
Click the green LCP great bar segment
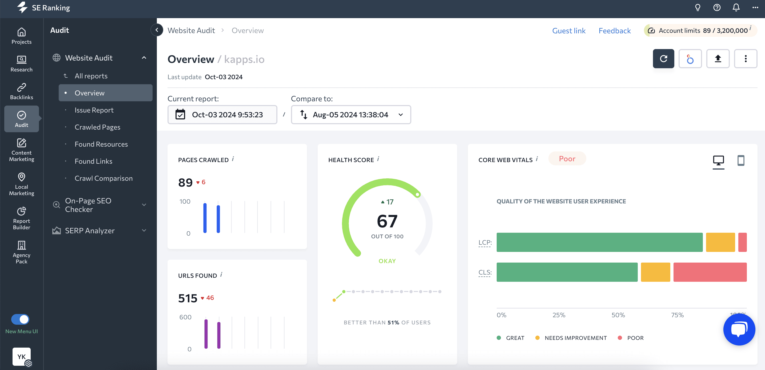click(599, 242)
